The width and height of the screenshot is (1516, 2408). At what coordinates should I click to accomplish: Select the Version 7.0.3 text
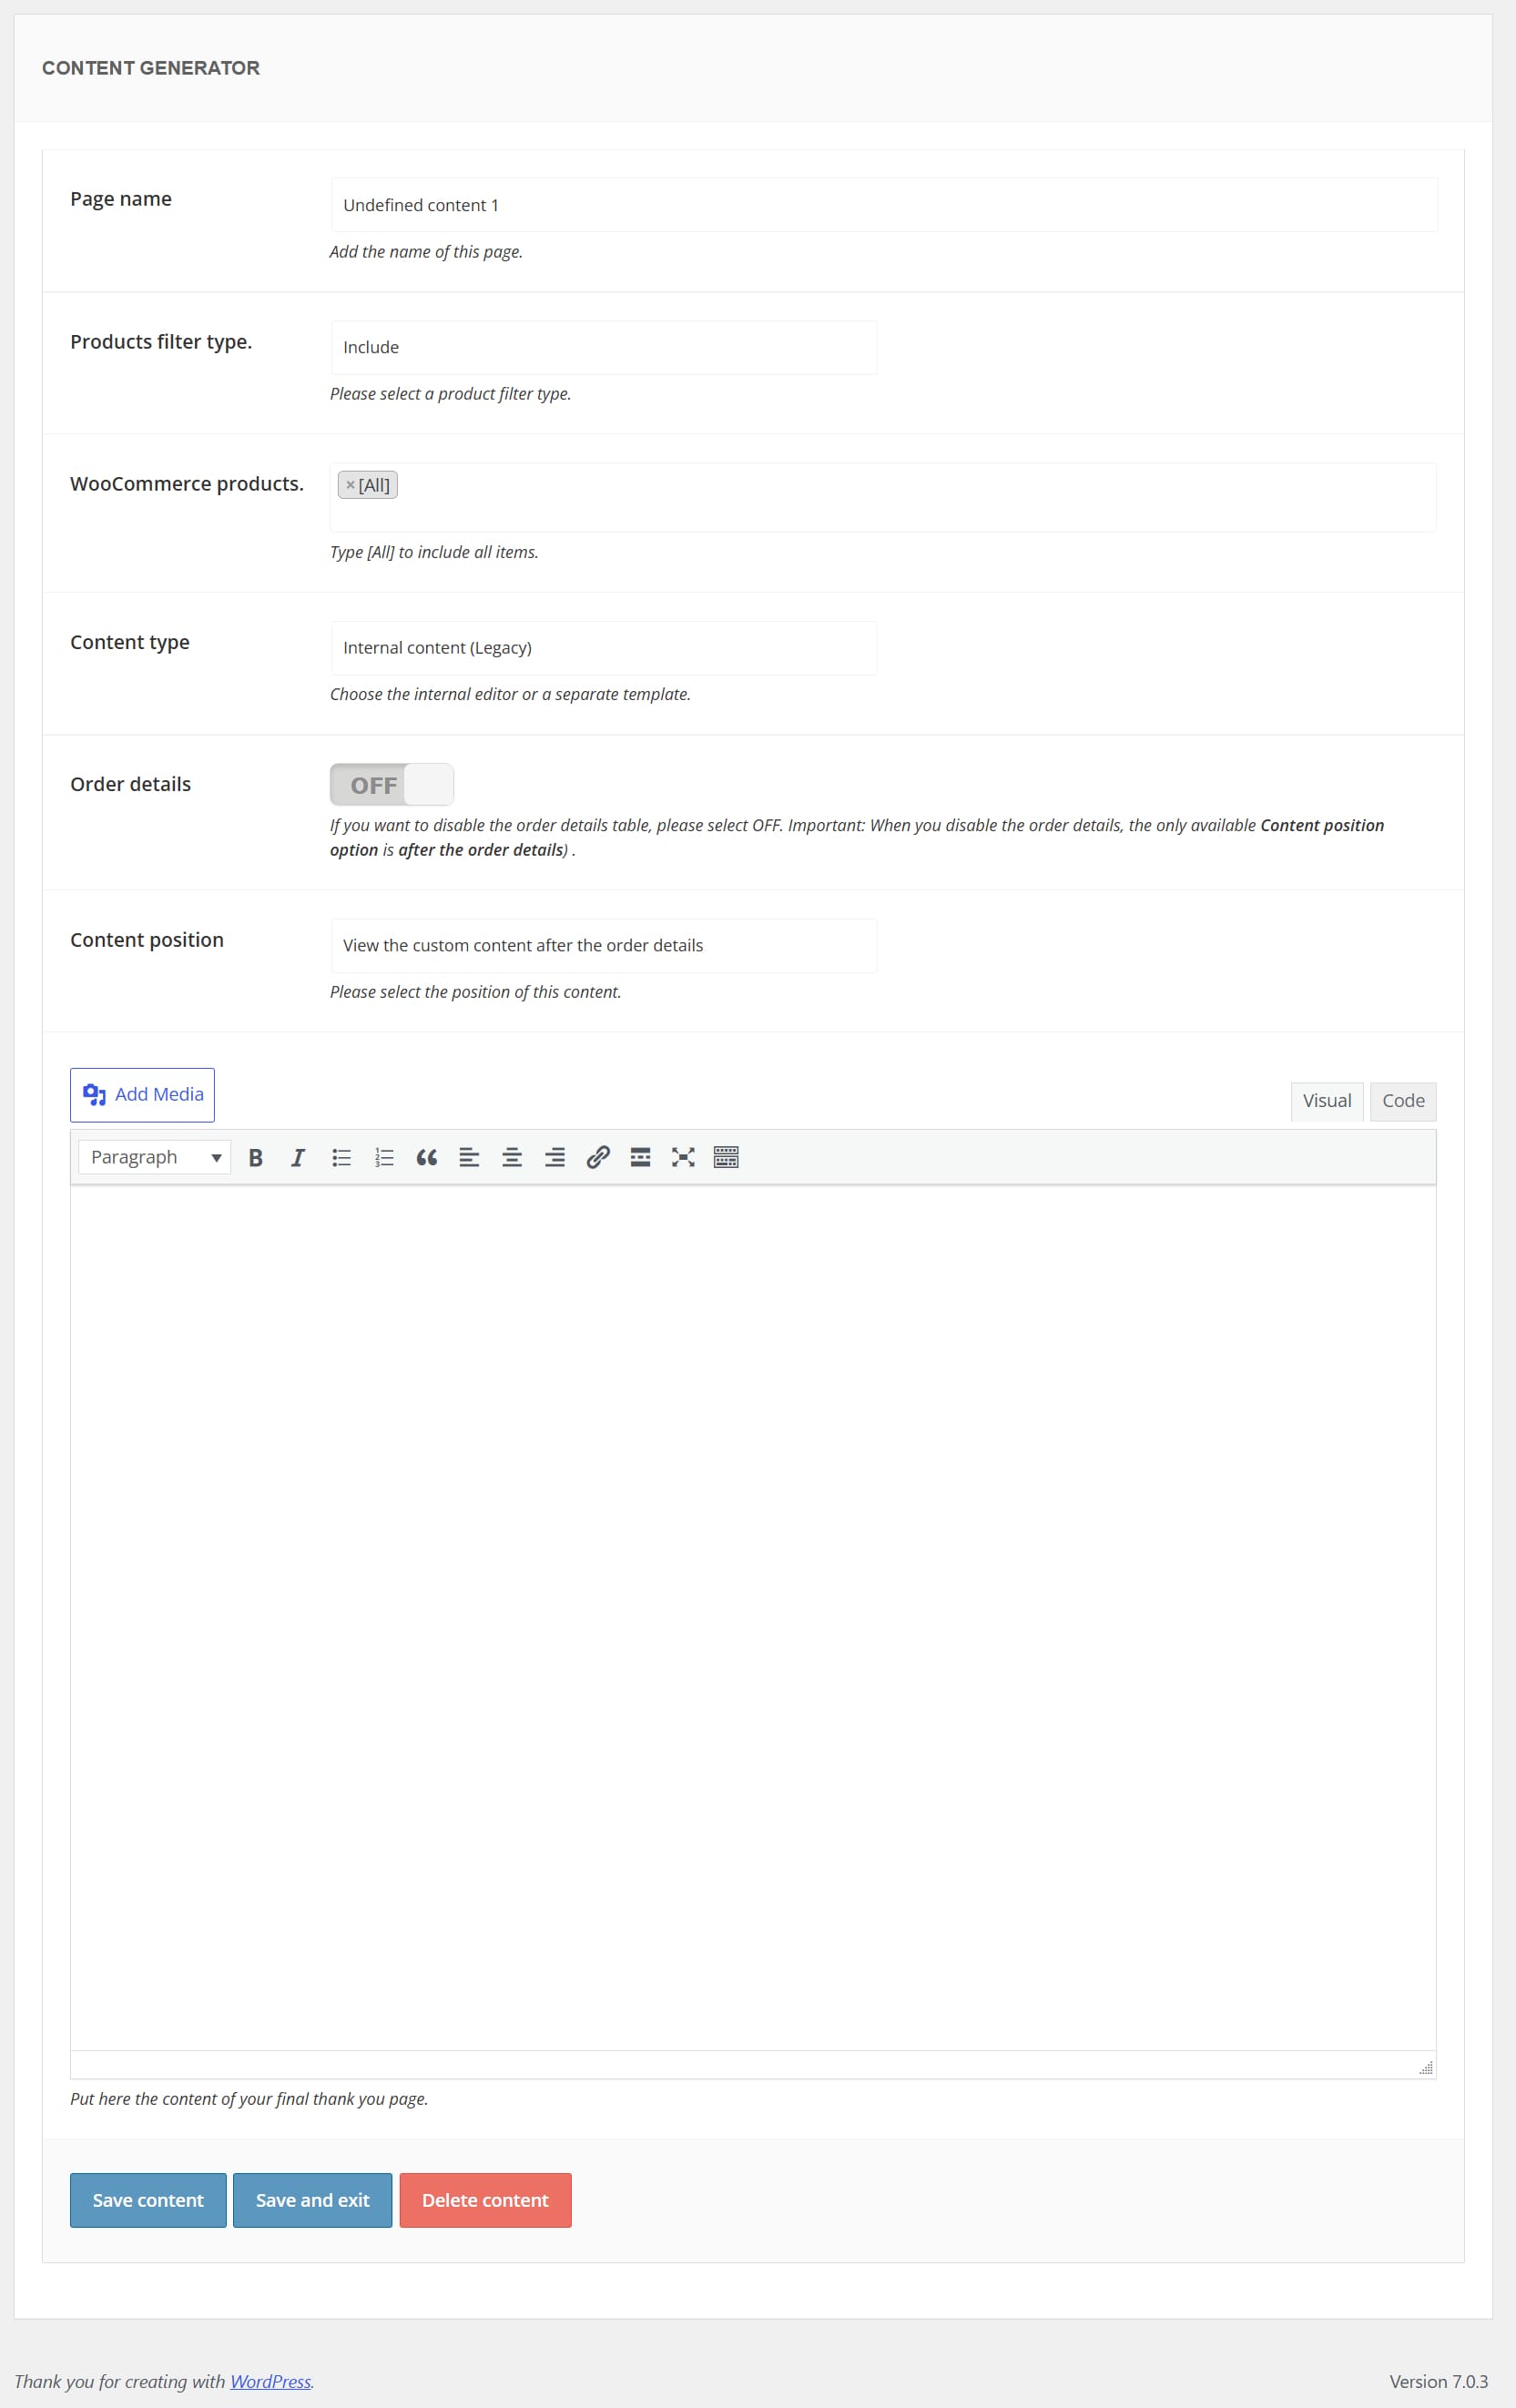click(x=1438, y=2381)
